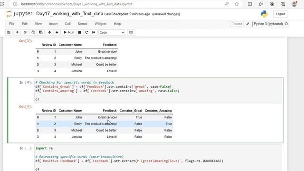304x171 pixels.
Task: Open the Edit menu
Action: 25,24
